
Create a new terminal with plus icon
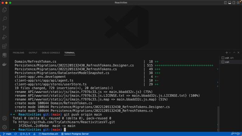click(x=226, y=53)
